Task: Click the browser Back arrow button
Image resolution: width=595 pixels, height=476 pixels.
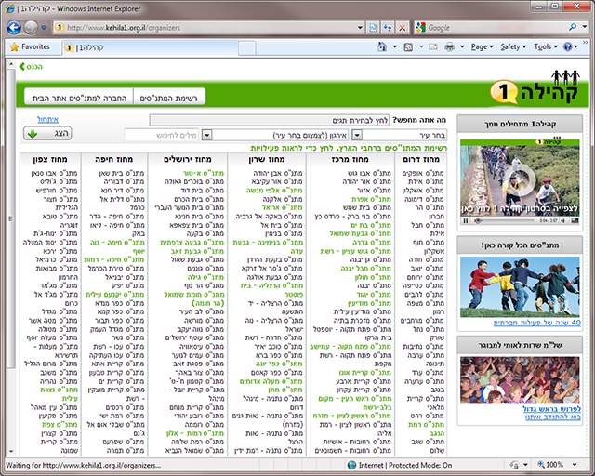Action: point(14,27)
